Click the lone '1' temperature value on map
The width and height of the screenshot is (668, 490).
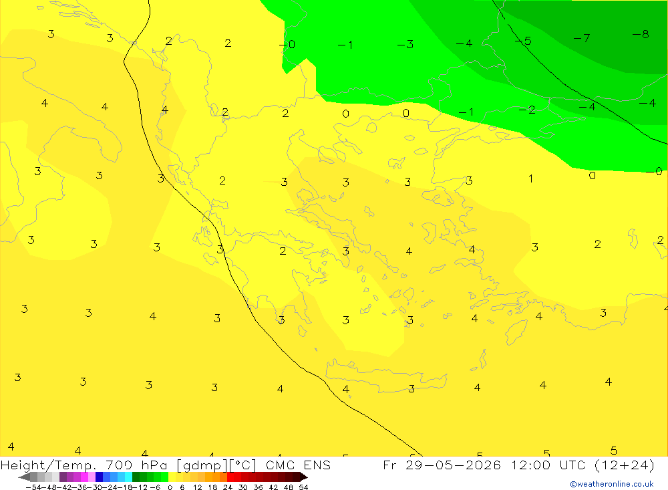530,178
